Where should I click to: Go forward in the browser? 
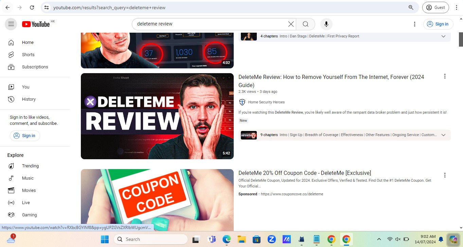tap(20, 7)
